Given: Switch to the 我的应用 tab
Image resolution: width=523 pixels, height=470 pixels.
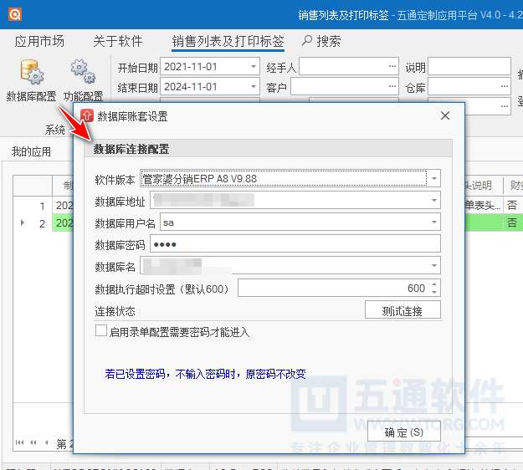Looking at the screenshot, I should coord(31,151).
